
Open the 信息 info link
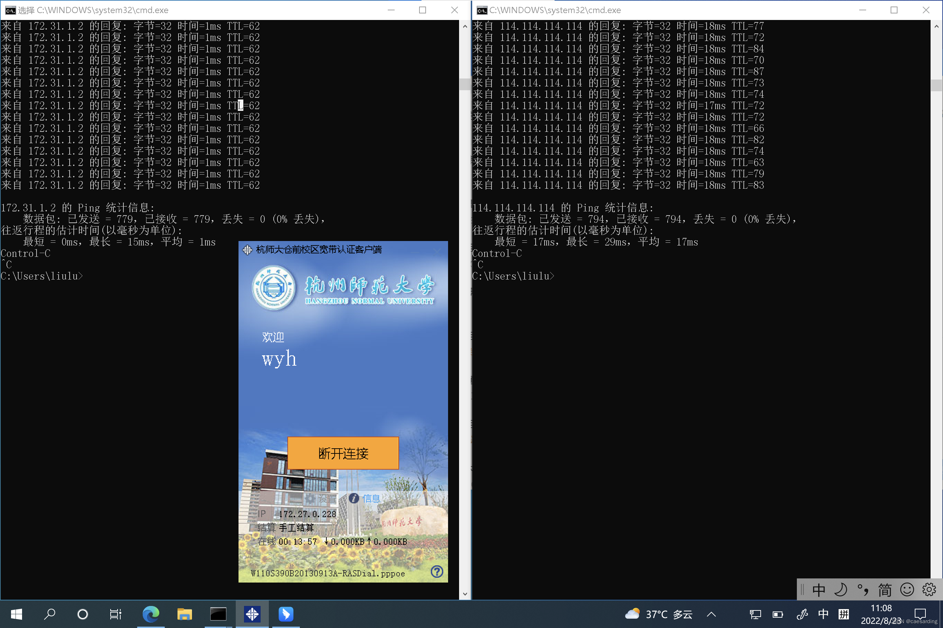click(x=371, y=498)
